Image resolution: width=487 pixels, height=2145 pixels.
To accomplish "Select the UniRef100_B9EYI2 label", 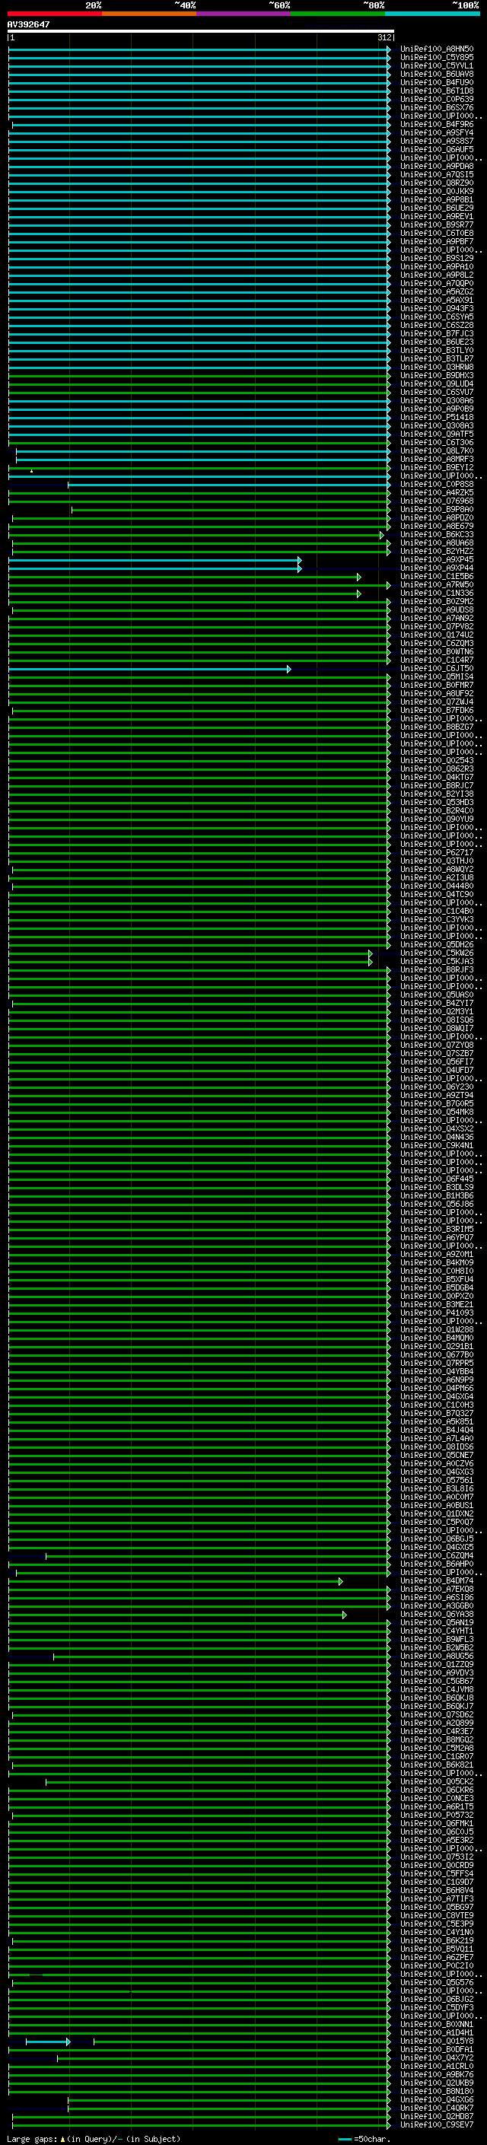I will pos(436,468).
